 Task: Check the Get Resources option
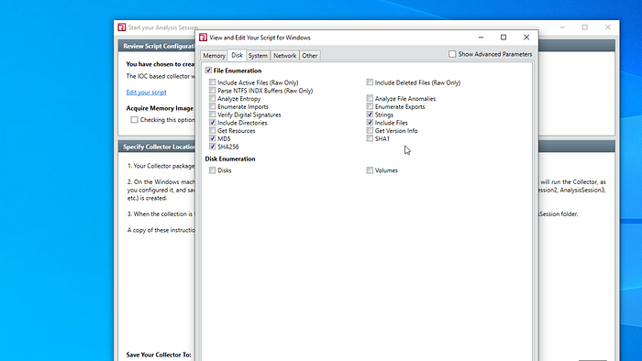pos(212,130)
